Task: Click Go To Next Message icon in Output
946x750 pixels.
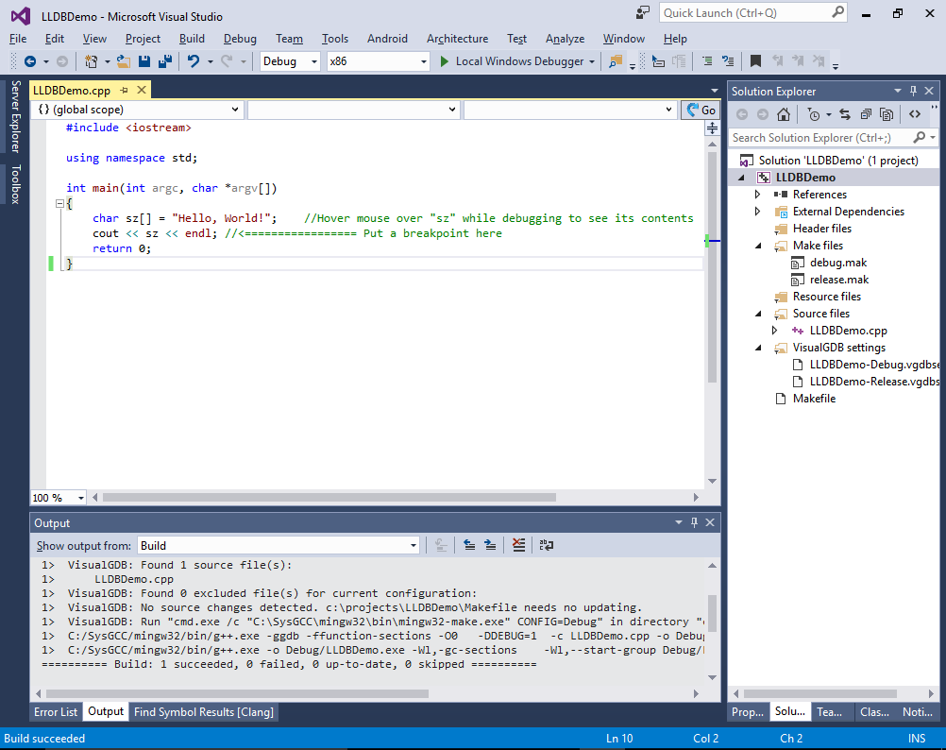Action: click(490, 545)
